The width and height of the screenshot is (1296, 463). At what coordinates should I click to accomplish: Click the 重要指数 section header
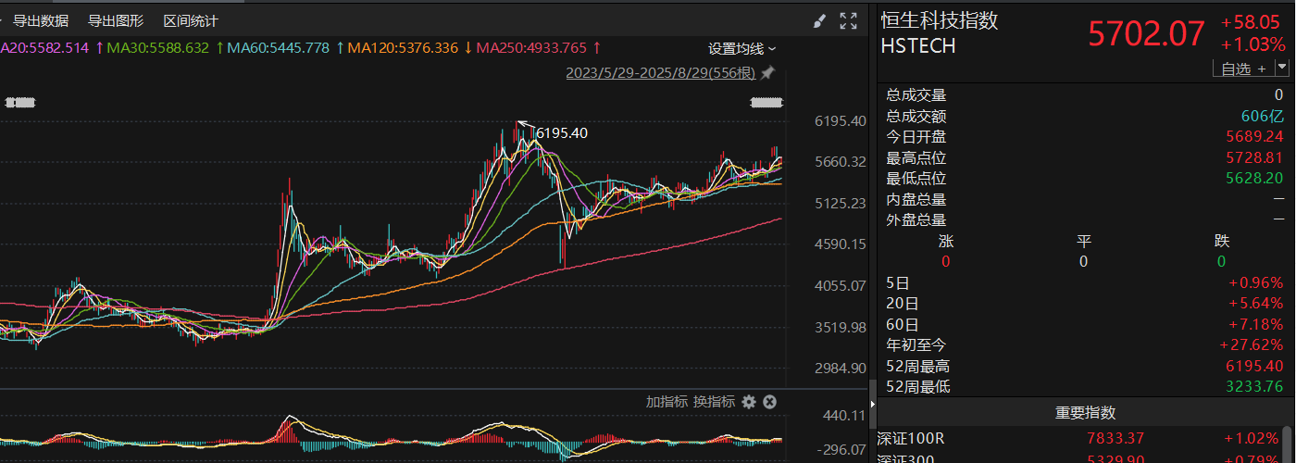tap(1085, 413)
